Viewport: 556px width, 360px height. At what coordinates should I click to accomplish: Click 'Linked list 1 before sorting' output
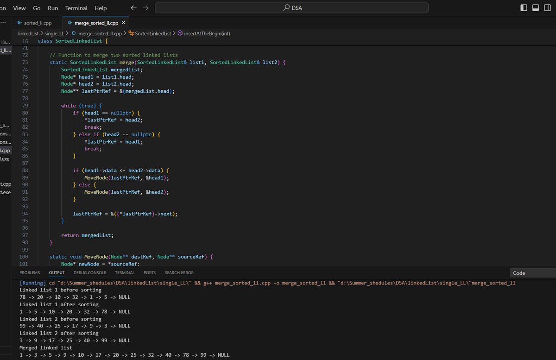[60, 290]
